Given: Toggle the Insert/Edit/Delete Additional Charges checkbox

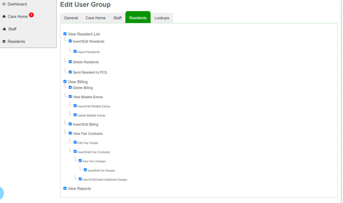Looking at the screenshot, I should click(80, 179).
